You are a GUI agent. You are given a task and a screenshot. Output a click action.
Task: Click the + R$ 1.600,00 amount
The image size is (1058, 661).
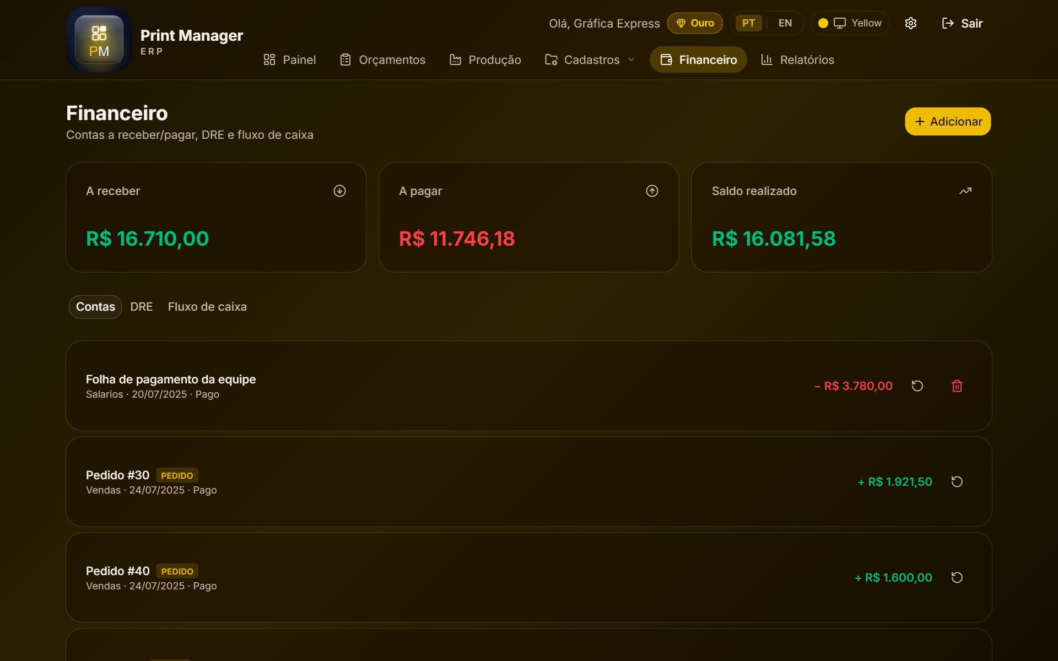[x=893, y=577]
